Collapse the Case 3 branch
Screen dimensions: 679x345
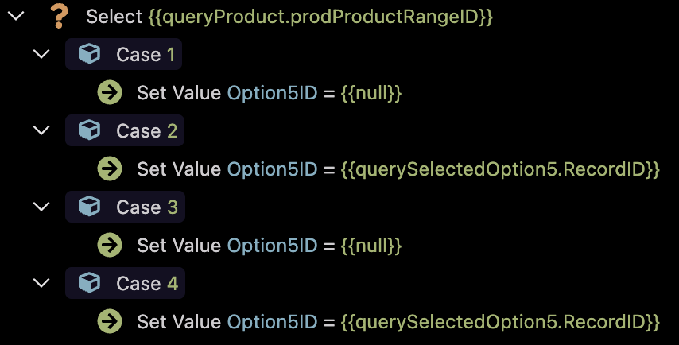[x=41, y=207]
